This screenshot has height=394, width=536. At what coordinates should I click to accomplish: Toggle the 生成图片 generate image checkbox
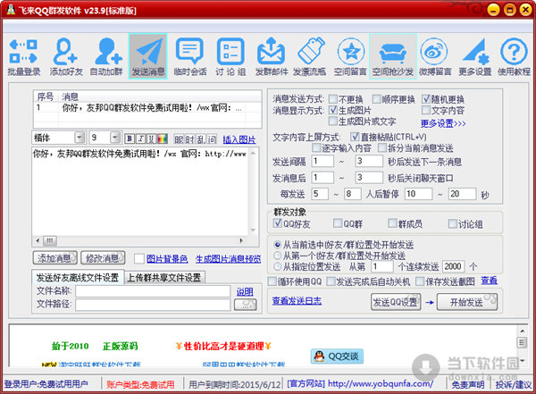(x=333, y=110)
